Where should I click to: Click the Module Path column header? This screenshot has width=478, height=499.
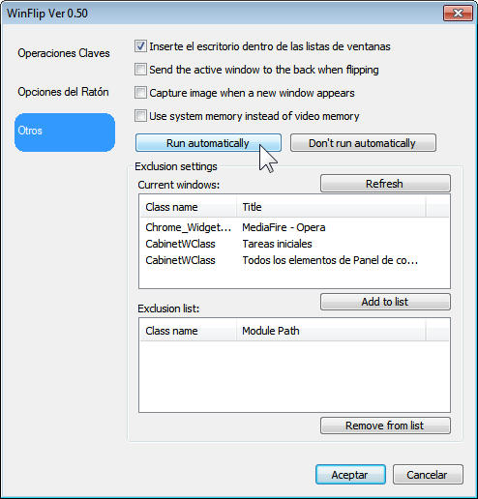coord(331,331)
